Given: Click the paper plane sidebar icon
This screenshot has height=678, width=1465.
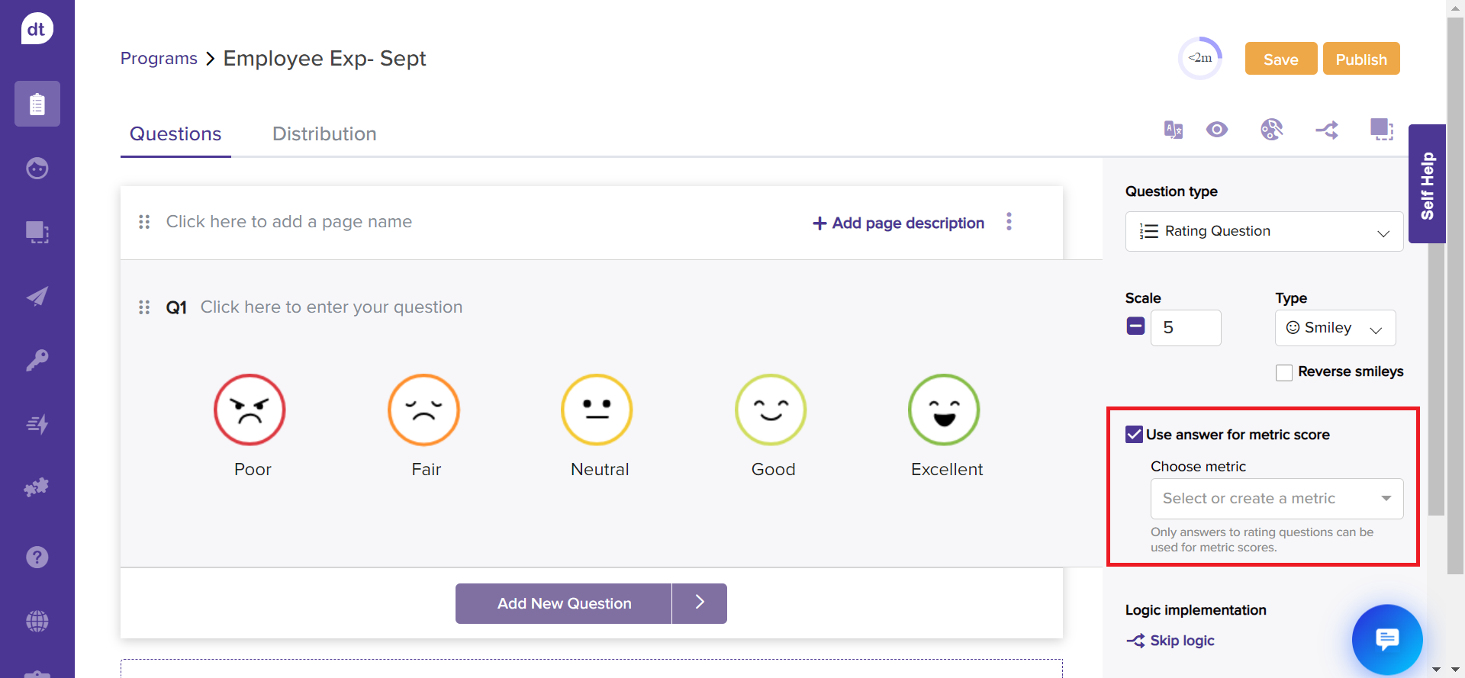Looking at the screenshot, I should (37, 296).
